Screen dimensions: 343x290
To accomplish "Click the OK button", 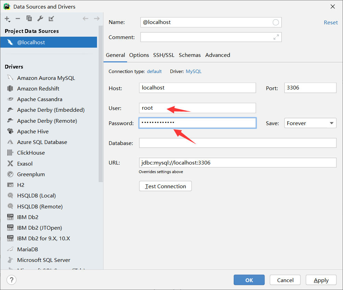I will pos(249,280).
